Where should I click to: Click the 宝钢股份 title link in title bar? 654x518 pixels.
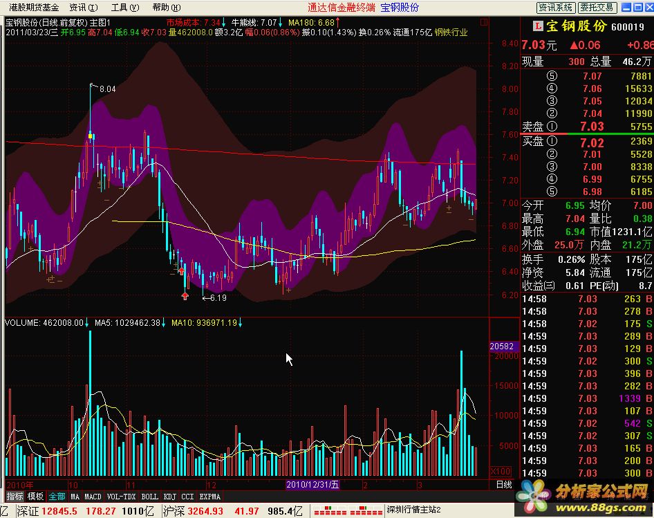click(x=400, y=8)
